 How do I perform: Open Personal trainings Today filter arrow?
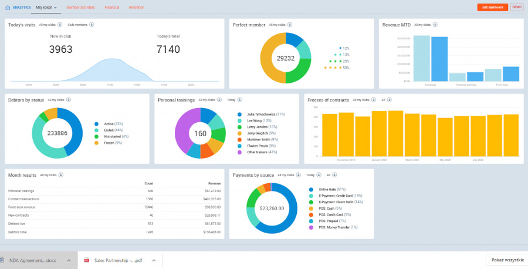(239, 100)
